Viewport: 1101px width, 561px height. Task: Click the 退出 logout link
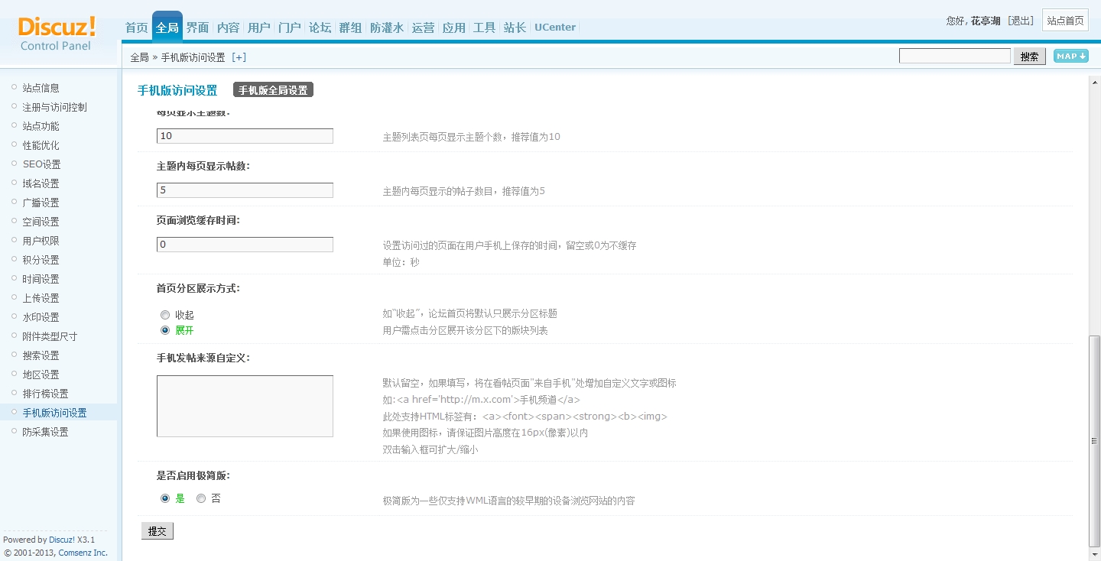pos(1021,21)
